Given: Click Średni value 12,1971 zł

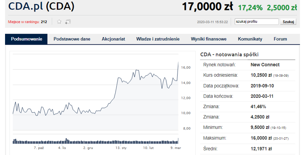Looking at the screenshot, I should [x=261, y=149].
